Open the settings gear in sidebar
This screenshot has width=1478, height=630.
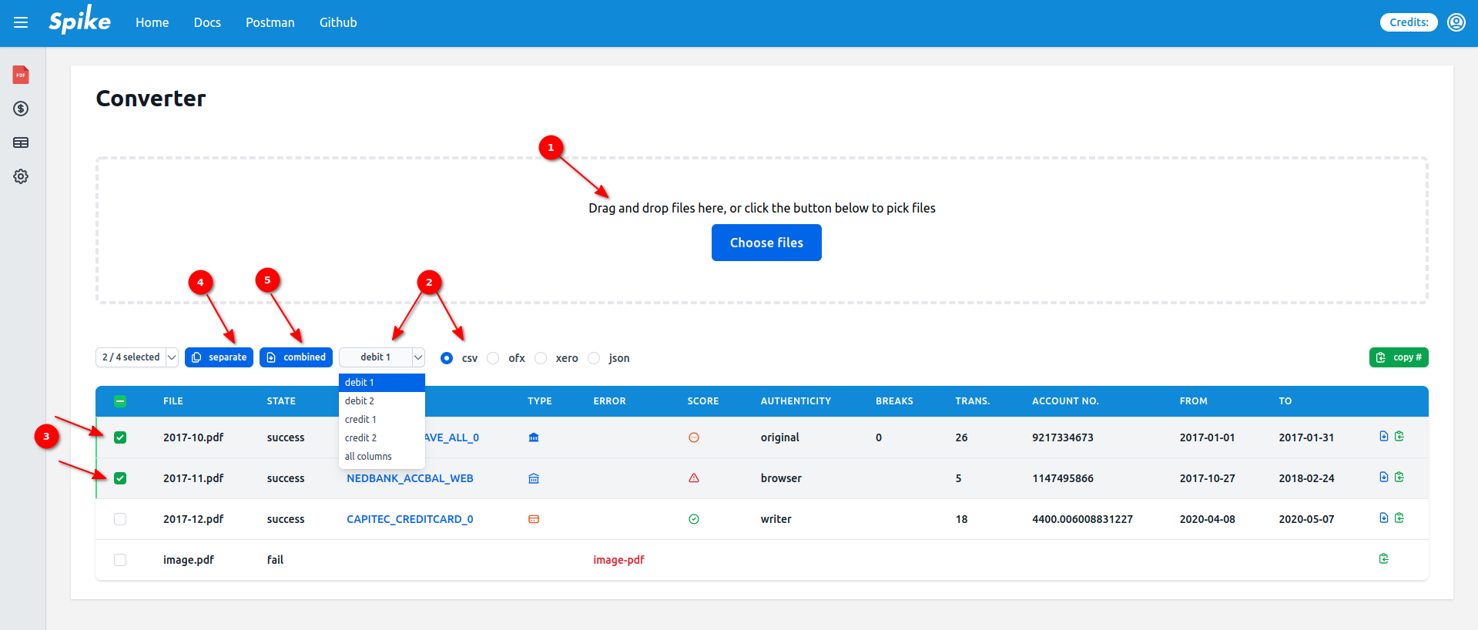coord(21,176)
